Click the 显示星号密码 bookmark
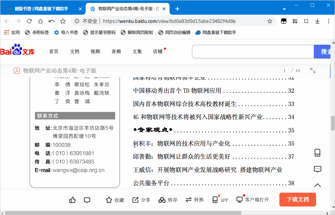The height and width of the screenshot is (215, 335). 99,33
